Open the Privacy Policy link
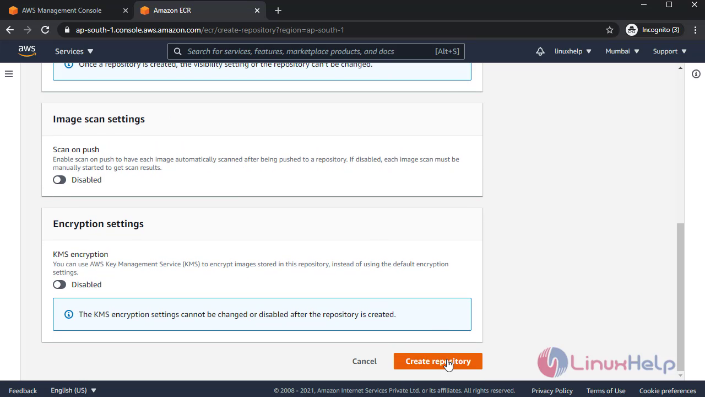Viewport: 705px width, 397px height. coord(552,390)
